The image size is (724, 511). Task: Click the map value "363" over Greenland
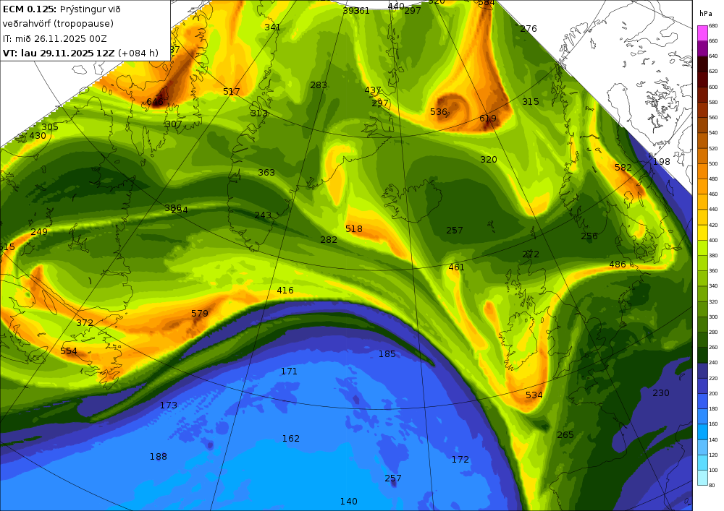[266, 172]
